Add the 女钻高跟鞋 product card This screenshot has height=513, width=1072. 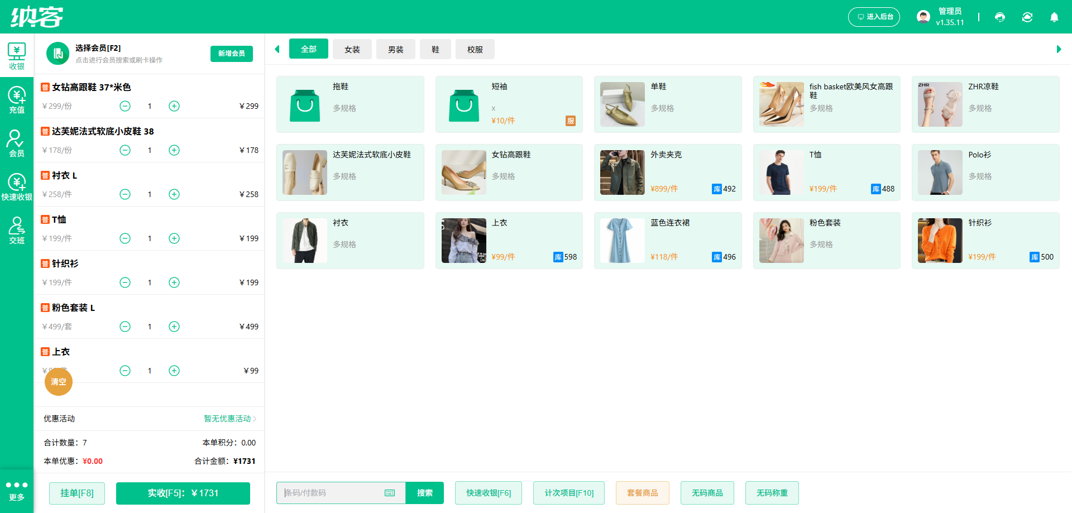pyautogui.click(x=509, y=172)
